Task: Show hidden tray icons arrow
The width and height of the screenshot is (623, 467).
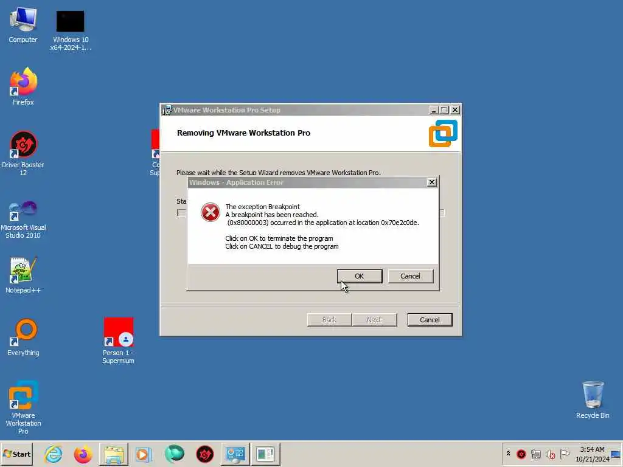Action: coord(508,454)
